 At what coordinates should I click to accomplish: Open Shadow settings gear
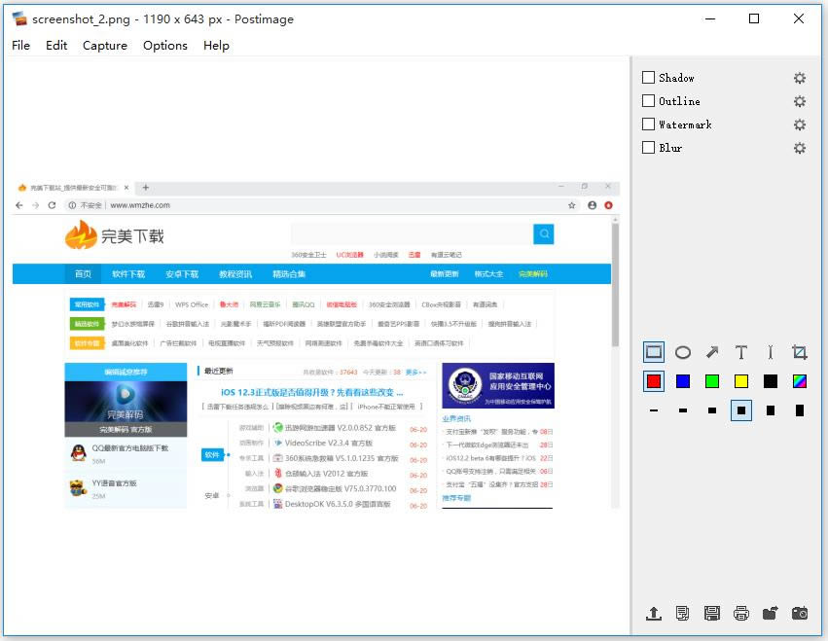(x=800, y=78)
